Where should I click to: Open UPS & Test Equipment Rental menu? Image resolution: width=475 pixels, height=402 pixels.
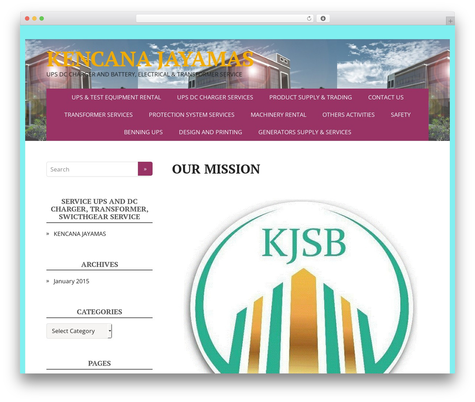(x=116, y=97)
